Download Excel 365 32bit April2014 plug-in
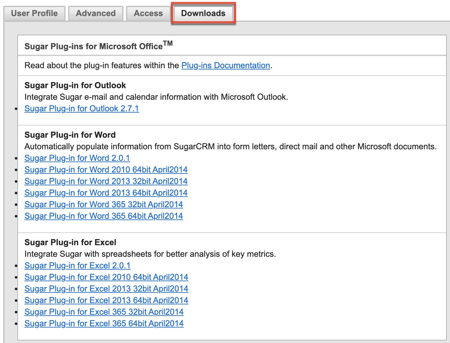Image resolution: width=450 pixels, height=343 pixels. (104, 312)
